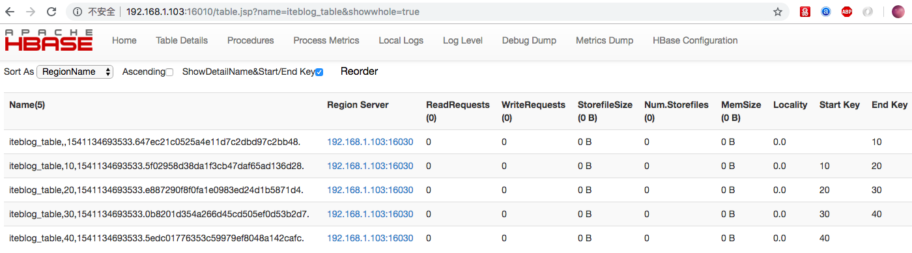Open Local Logs page
The image size is (912, 253).
click(x=401, y=40)
